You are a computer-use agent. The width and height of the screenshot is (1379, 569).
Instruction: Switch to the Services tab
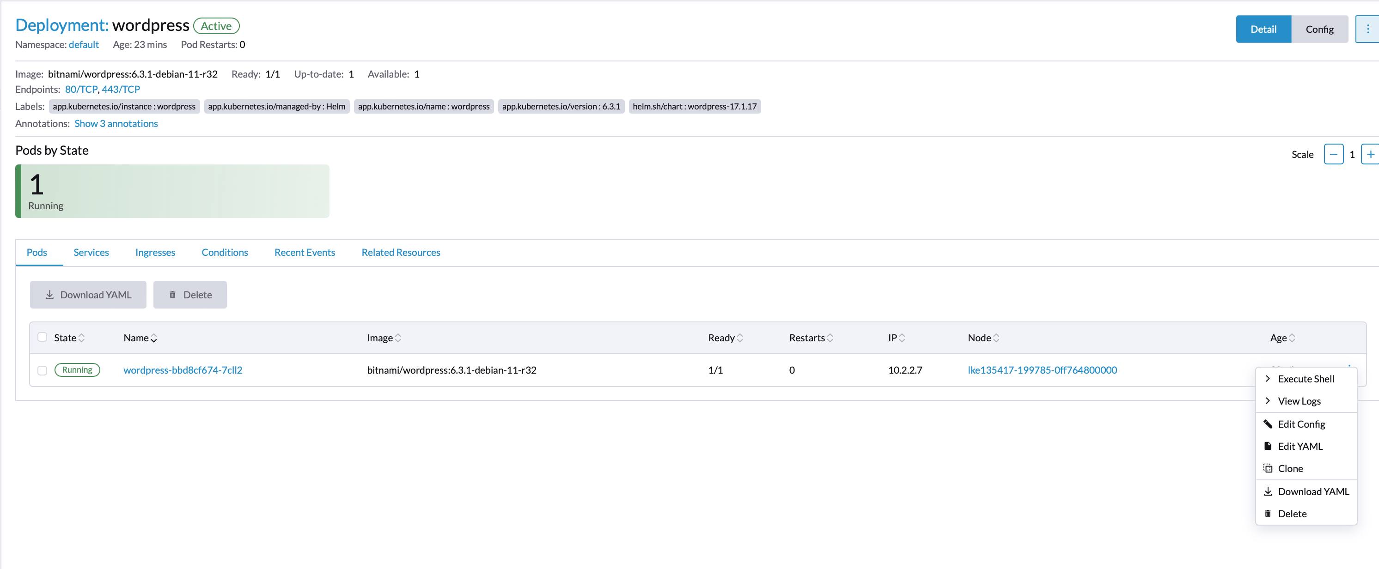[x=91, y=252]
